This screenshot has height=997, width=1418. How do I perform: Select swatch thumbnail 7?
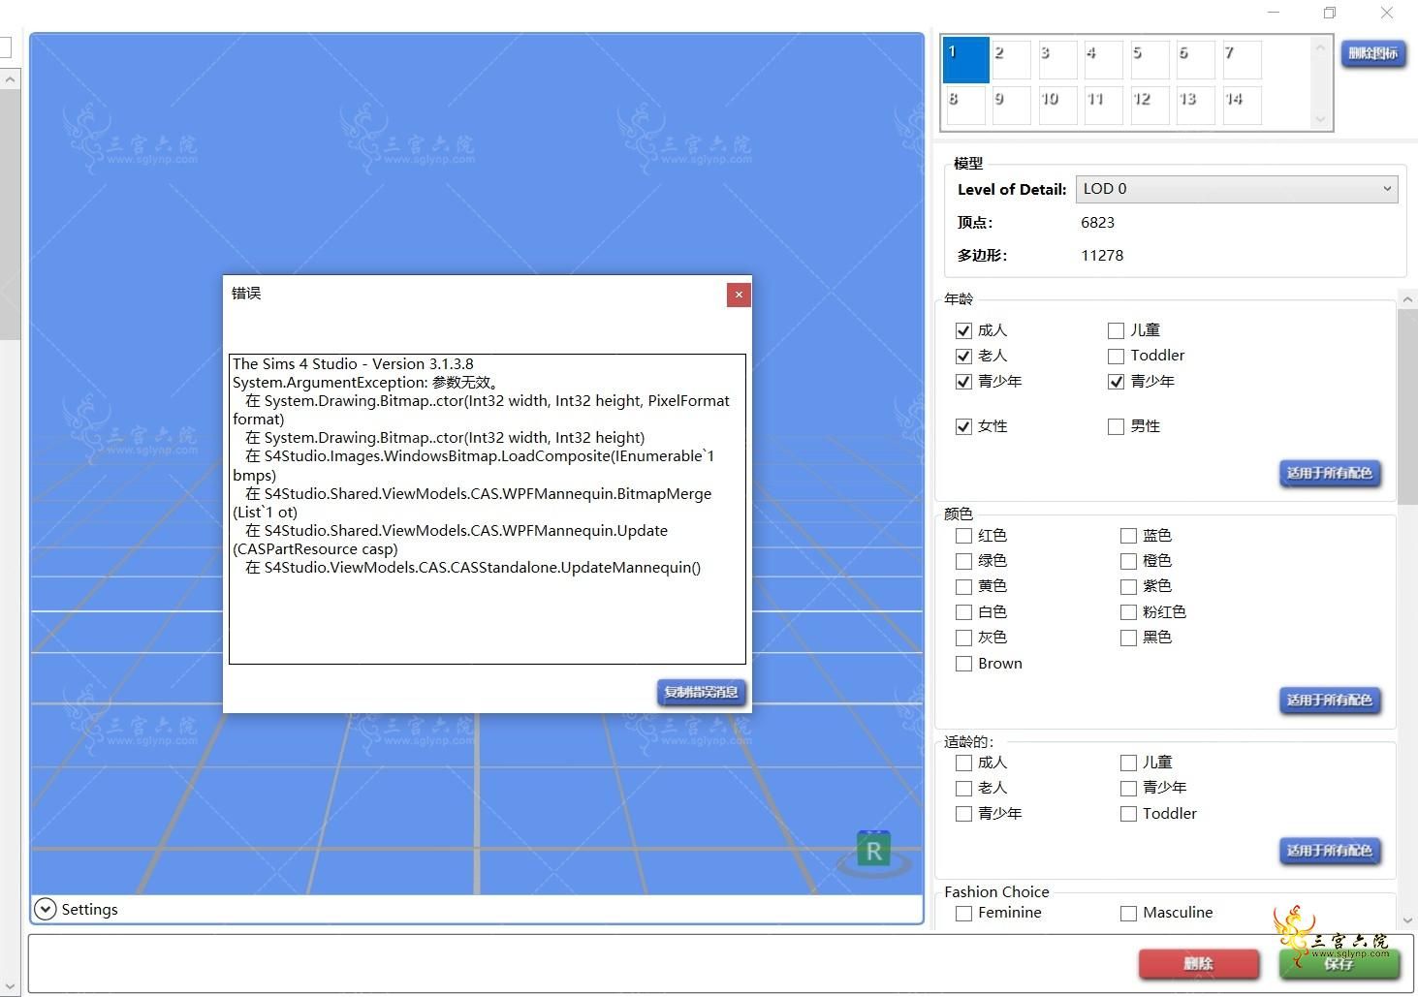[x=1242, y=59]
